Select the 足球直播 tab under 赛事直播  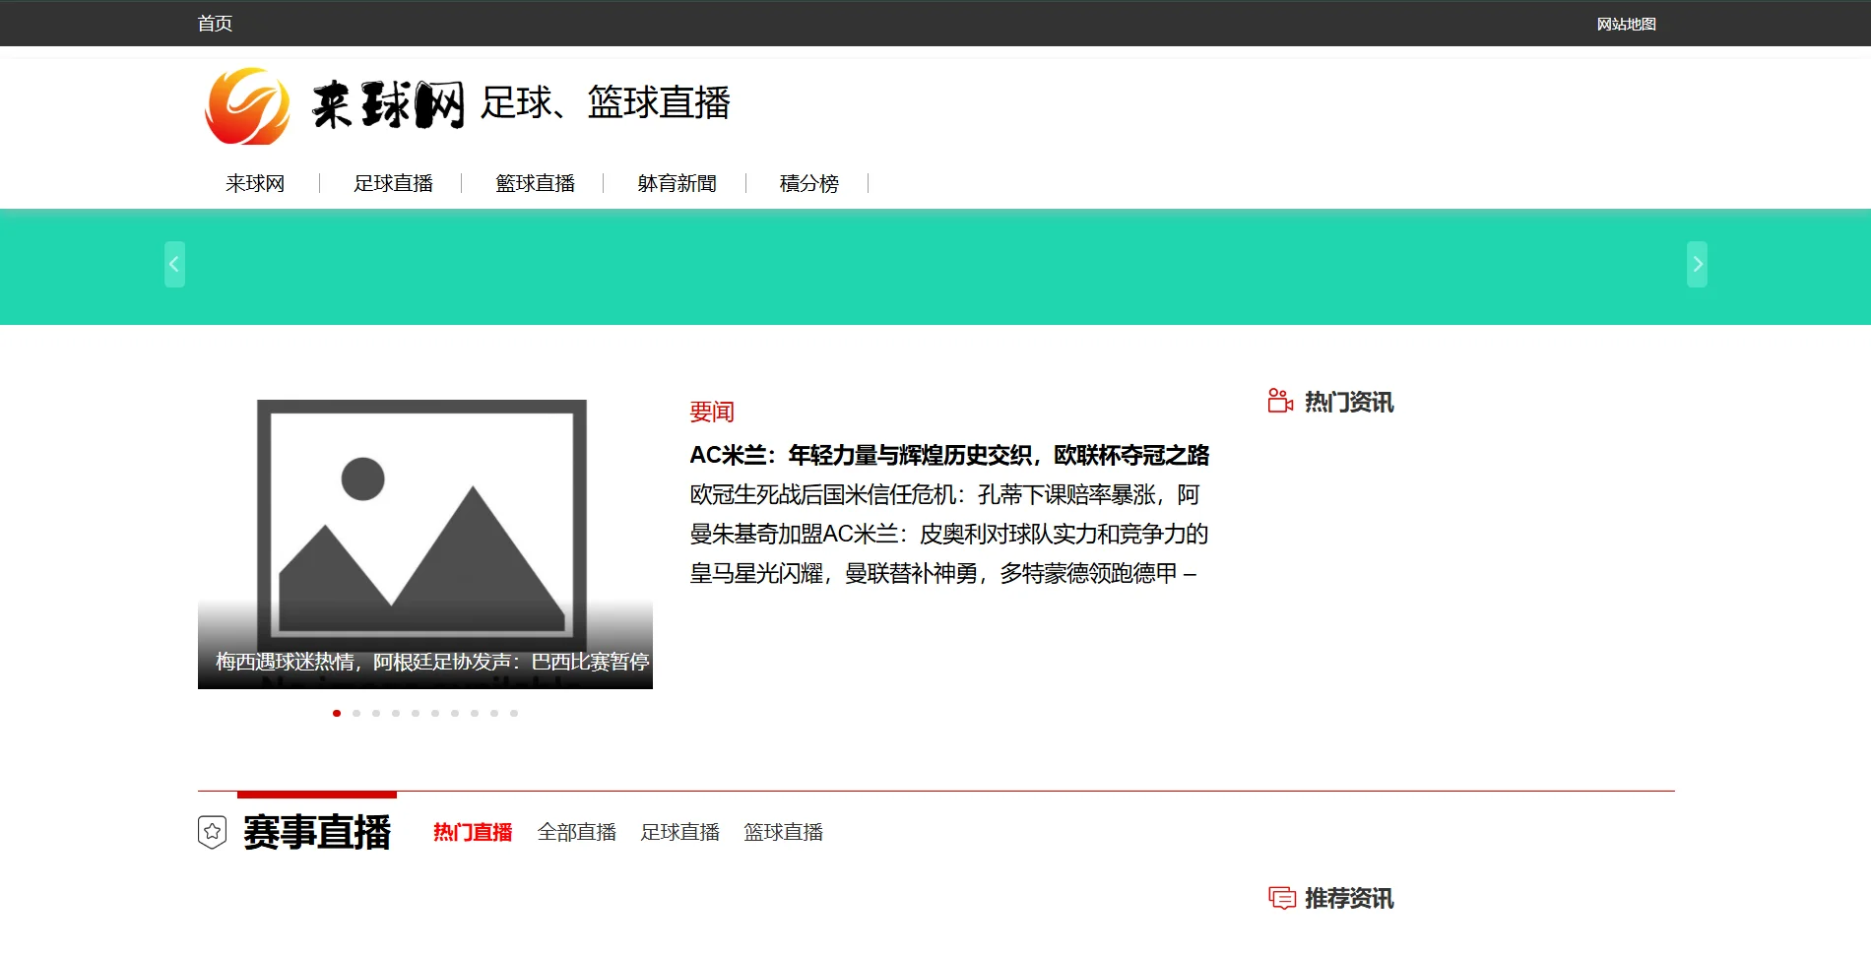tap(679, 832)
